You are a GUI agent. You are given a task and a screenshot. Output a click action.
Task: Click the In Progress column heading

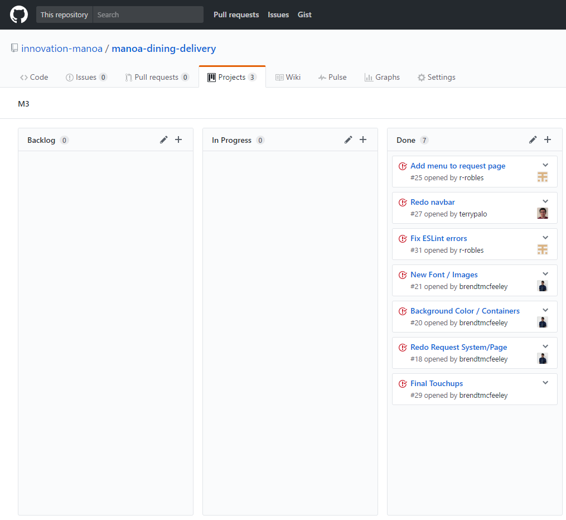pyautogui.click(x=231, y=140)
